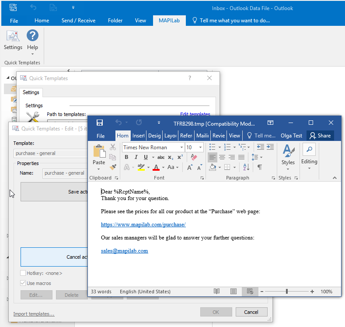Expand the Styles gallery

(x=288, y=157)
